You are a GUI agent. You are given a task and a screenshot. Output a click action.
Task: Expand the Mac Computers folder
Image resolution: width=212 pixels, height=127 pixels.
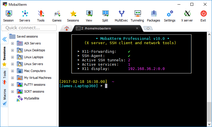pyautogui.click(x=12, y=71)
